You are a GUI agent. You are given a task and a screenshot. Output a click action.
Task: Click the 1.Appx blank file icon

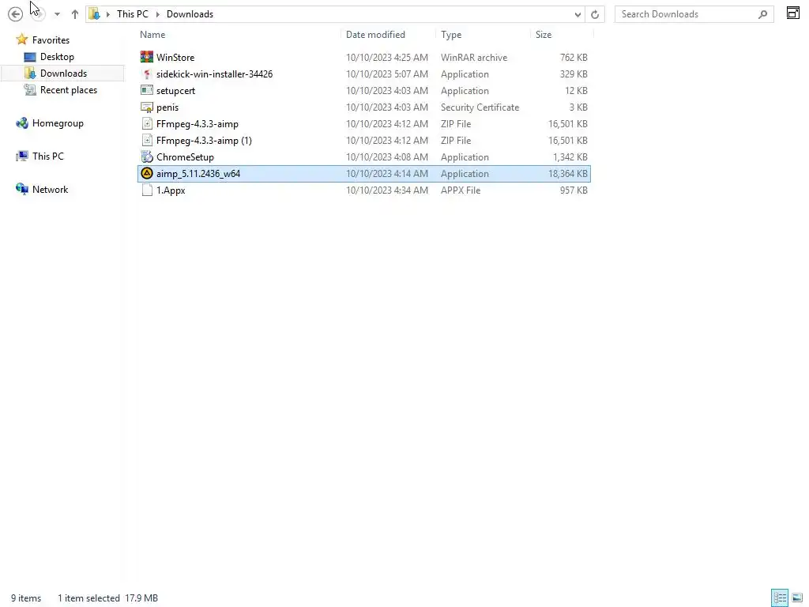click(147, 190)
